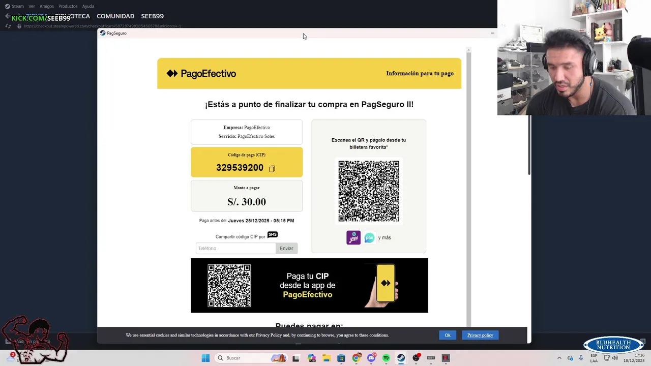
Task: Click the y más text beside wallet icons
Action: point(384,237)
